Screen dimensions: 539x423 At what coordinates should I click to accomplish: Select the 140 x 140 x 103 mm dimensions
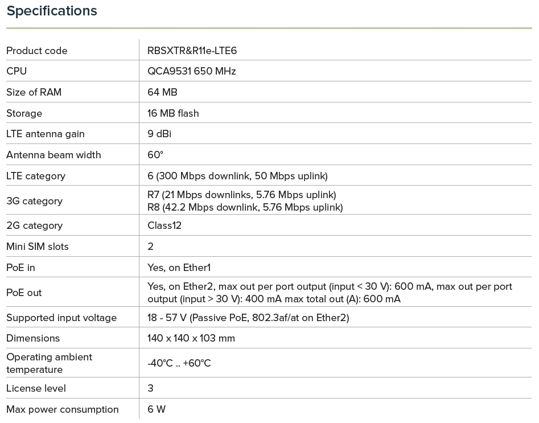(x=191, y=338)
